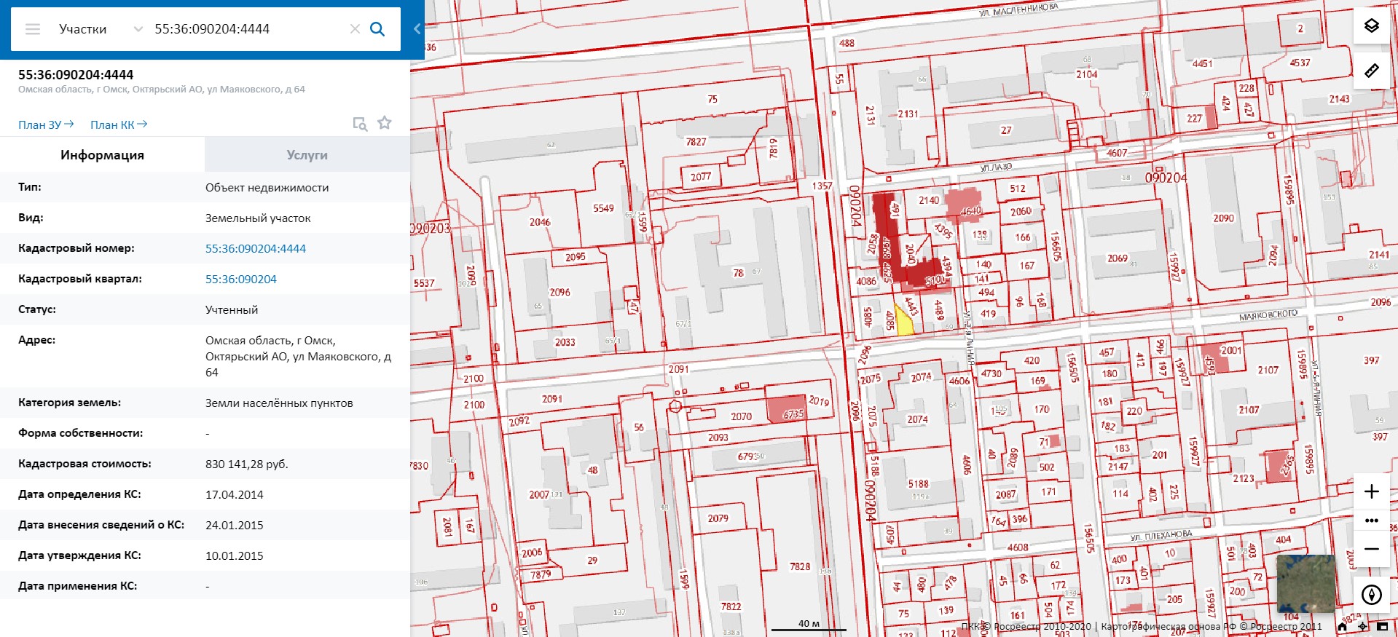The image size is (1398, 637).
Task: Expand the Участки search type dropdown
Action: point(138,29)
